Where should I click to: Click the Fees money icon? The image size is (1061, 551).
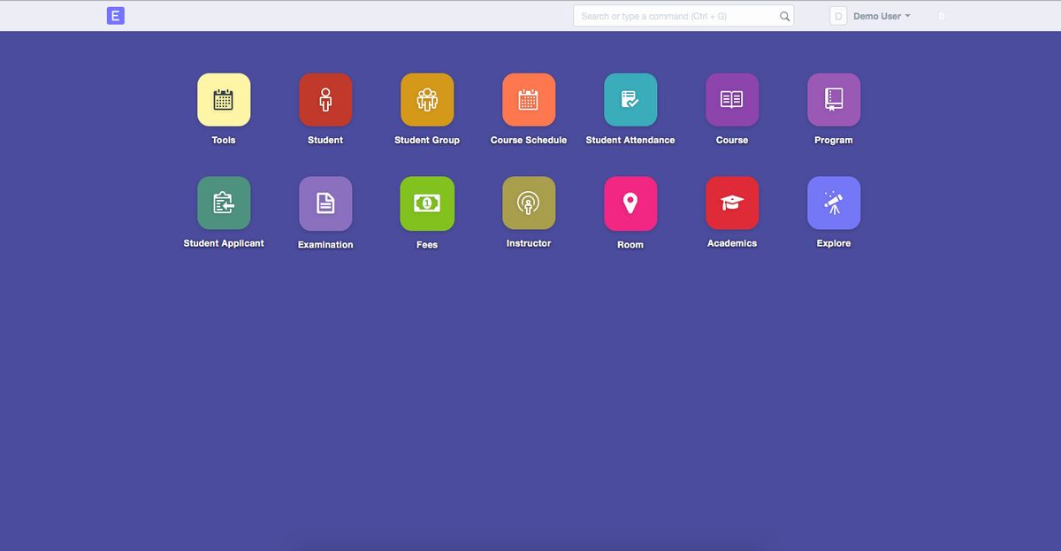pyautogui.click(x=427, y=202)
